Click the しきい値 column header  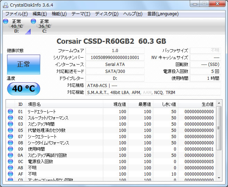click(x=166, y=104)
